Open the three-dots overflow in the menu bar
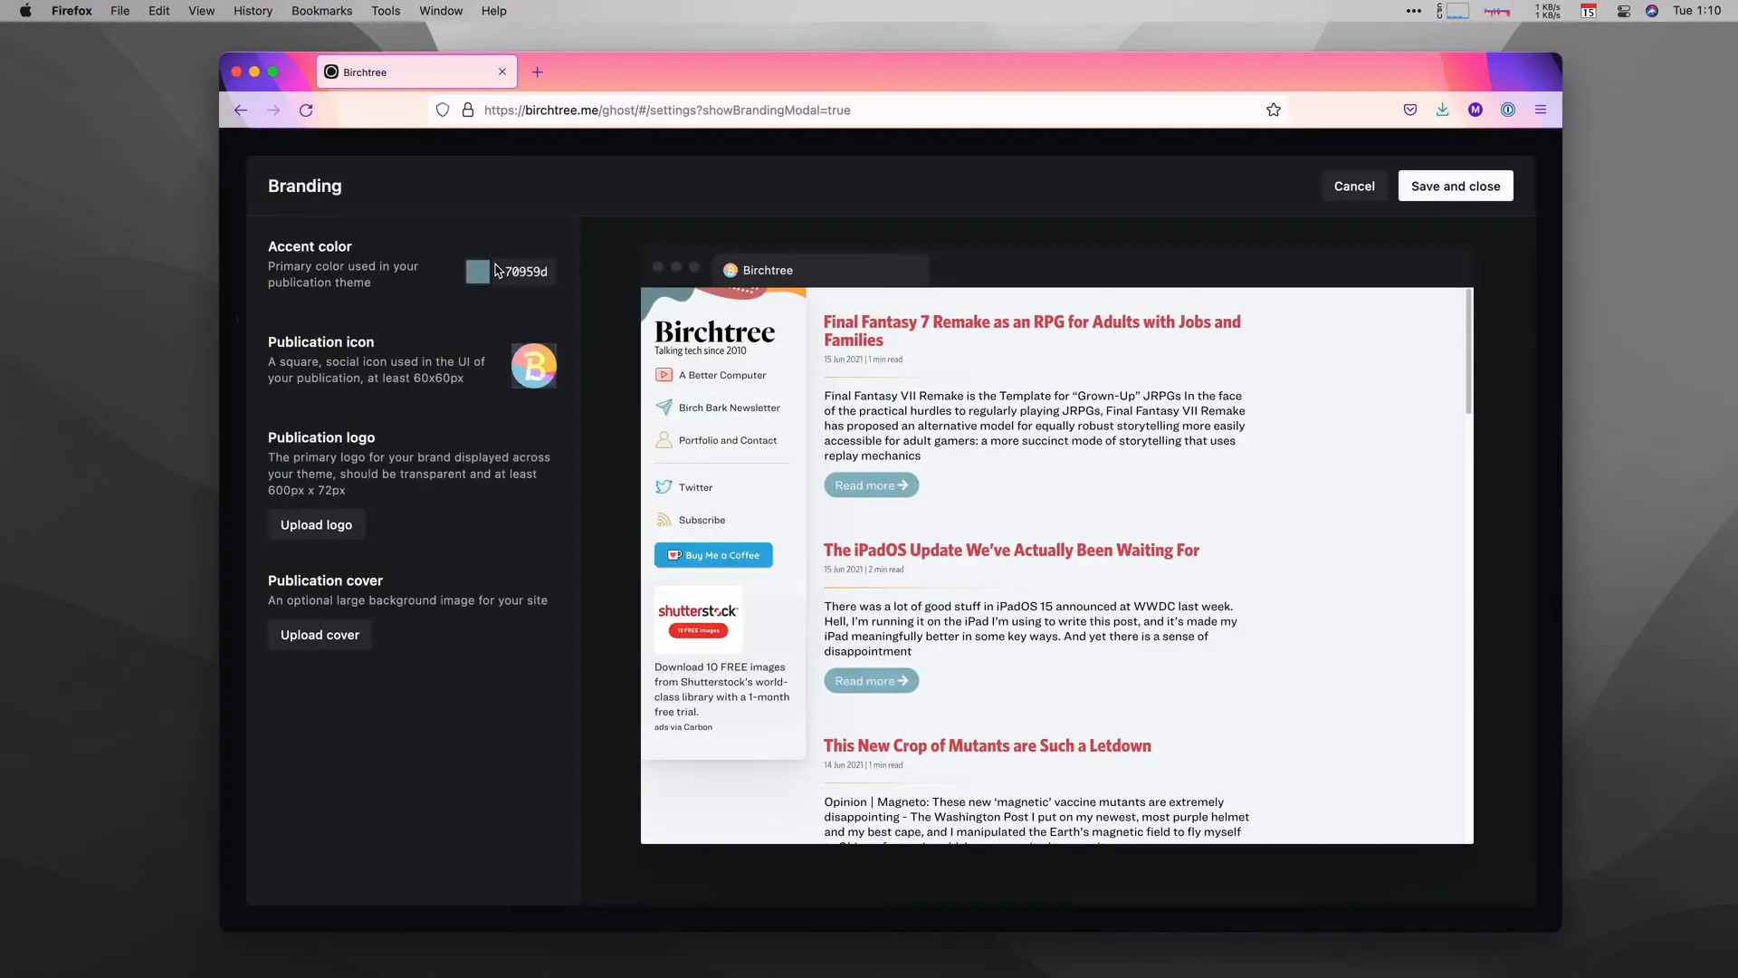Viewport: 1738px width, 978px height. pyautogui.click(x=1414, y=11)
